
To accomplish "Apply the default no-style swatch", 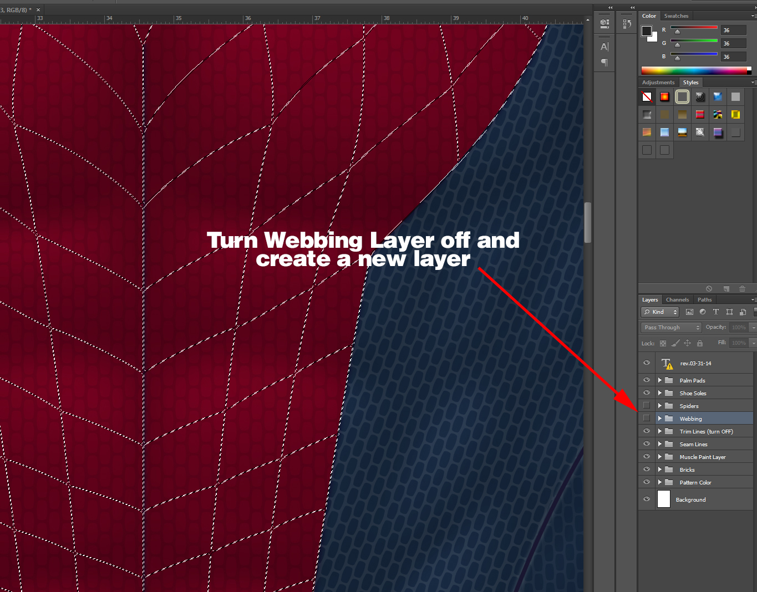I will point(647,97).
